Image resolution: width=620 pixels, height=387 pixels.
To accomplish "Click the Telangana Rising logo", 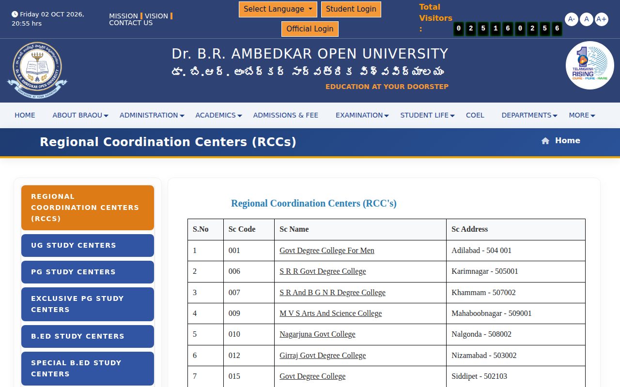I will coord(589,65).
